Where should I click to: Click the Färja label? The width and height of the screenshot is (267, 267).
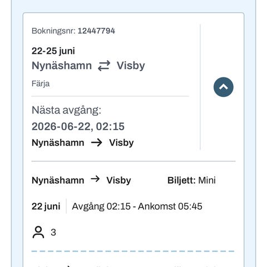pyautogui.click(x=41, y=83)
